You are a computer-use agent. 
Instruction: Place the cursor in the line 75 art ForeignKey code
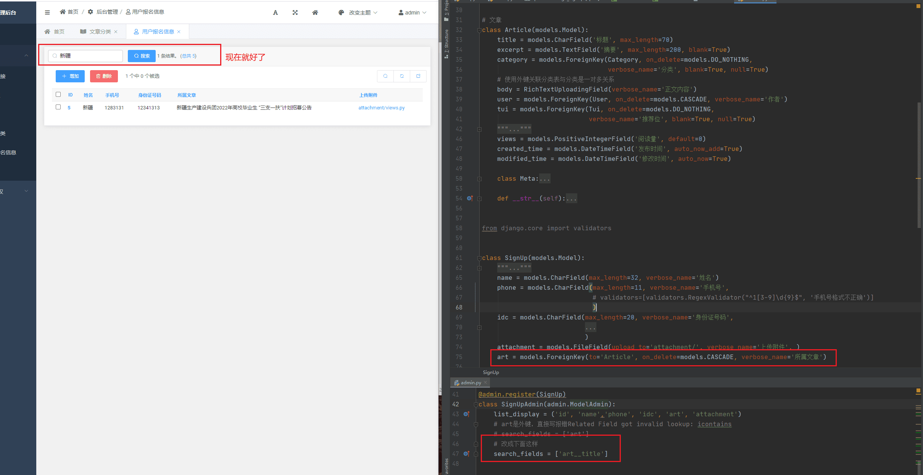pyautogui.click(x=661, y=357)
